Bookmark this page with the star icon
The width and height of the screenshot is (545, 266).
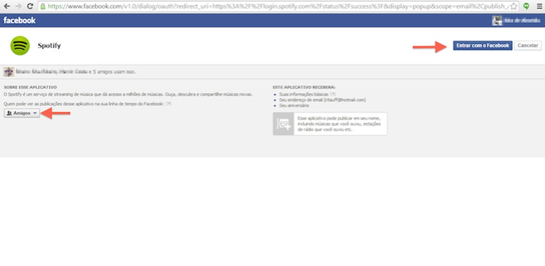click(513, 6)
